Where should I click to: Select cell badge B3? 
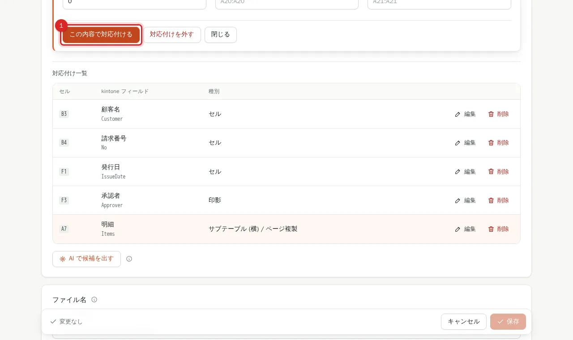coord(64,114)
